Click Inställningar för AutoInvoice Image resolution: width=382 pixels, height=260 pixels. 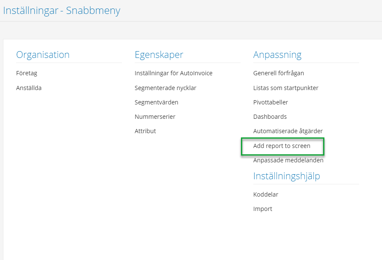click(x=173, y=73)
